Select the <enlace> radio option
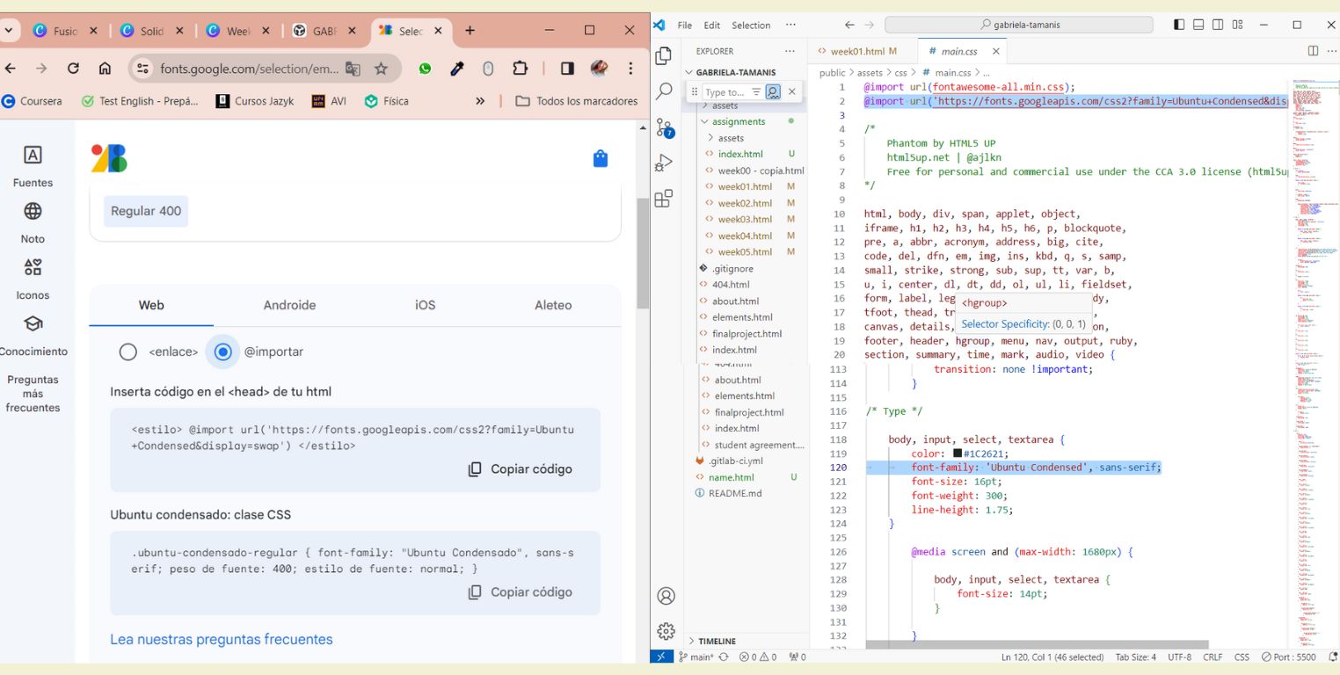 [x=128, y=352]
